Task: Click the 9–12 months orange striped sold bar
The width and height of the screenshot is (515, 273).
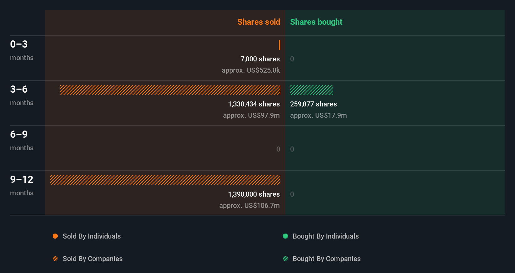Action: point(165,180)
